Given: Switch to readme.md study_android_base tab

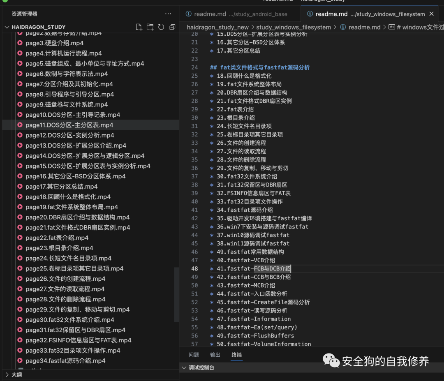Looking at the screenshot, I should click(239, 14).
